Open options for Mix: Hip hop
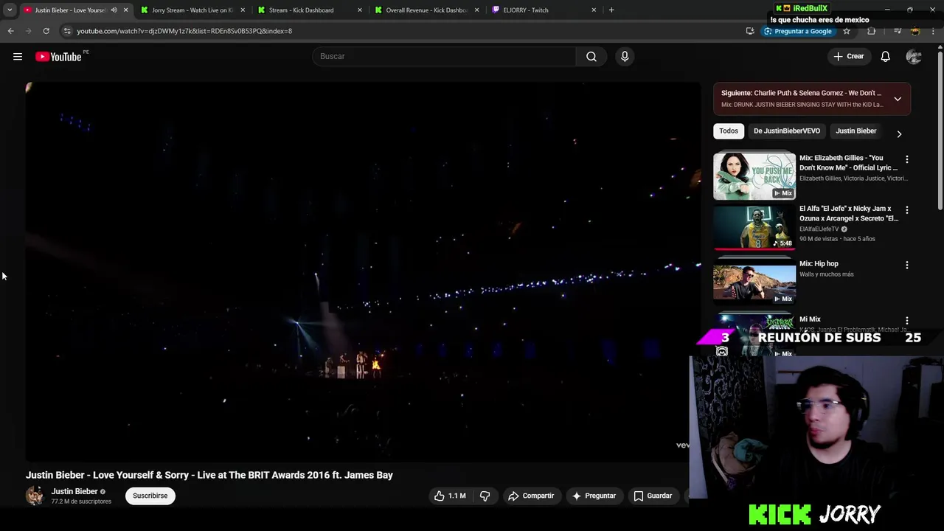 (907, 265)
